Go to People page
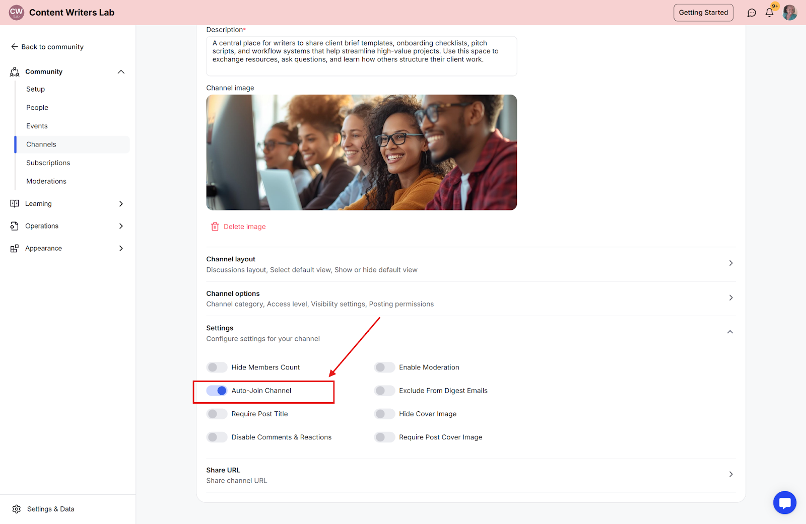The width and height of the screenshot is (806, 524). 37,108
